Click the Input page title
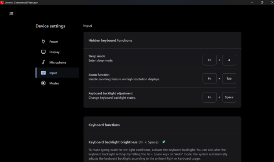274x162 pixels. [87, 25]
